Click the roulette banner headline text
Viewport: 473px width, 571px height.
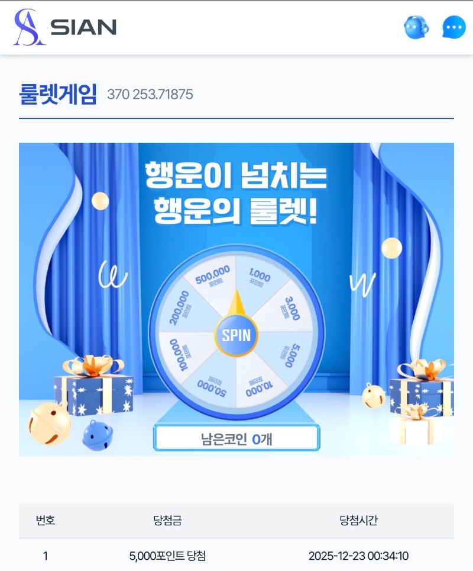pyautogui.click(x=237, y=193)
